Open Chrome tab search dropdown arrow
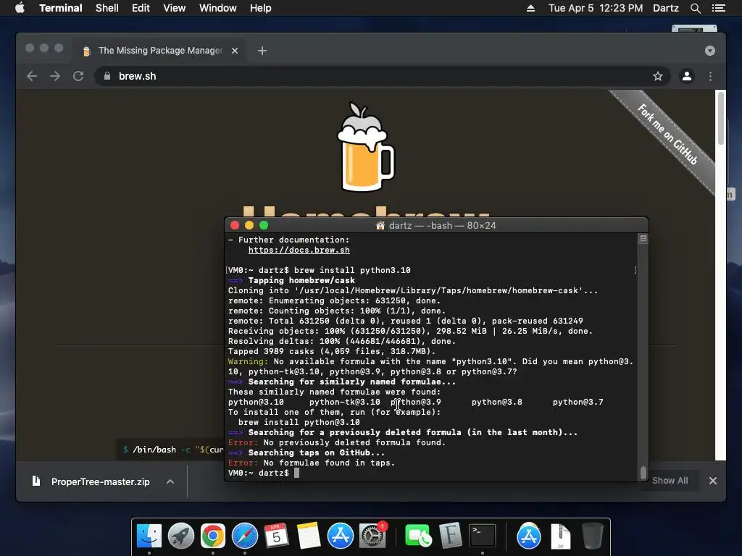This screenshot has height=556, width=742. click(x=710, y=51)
